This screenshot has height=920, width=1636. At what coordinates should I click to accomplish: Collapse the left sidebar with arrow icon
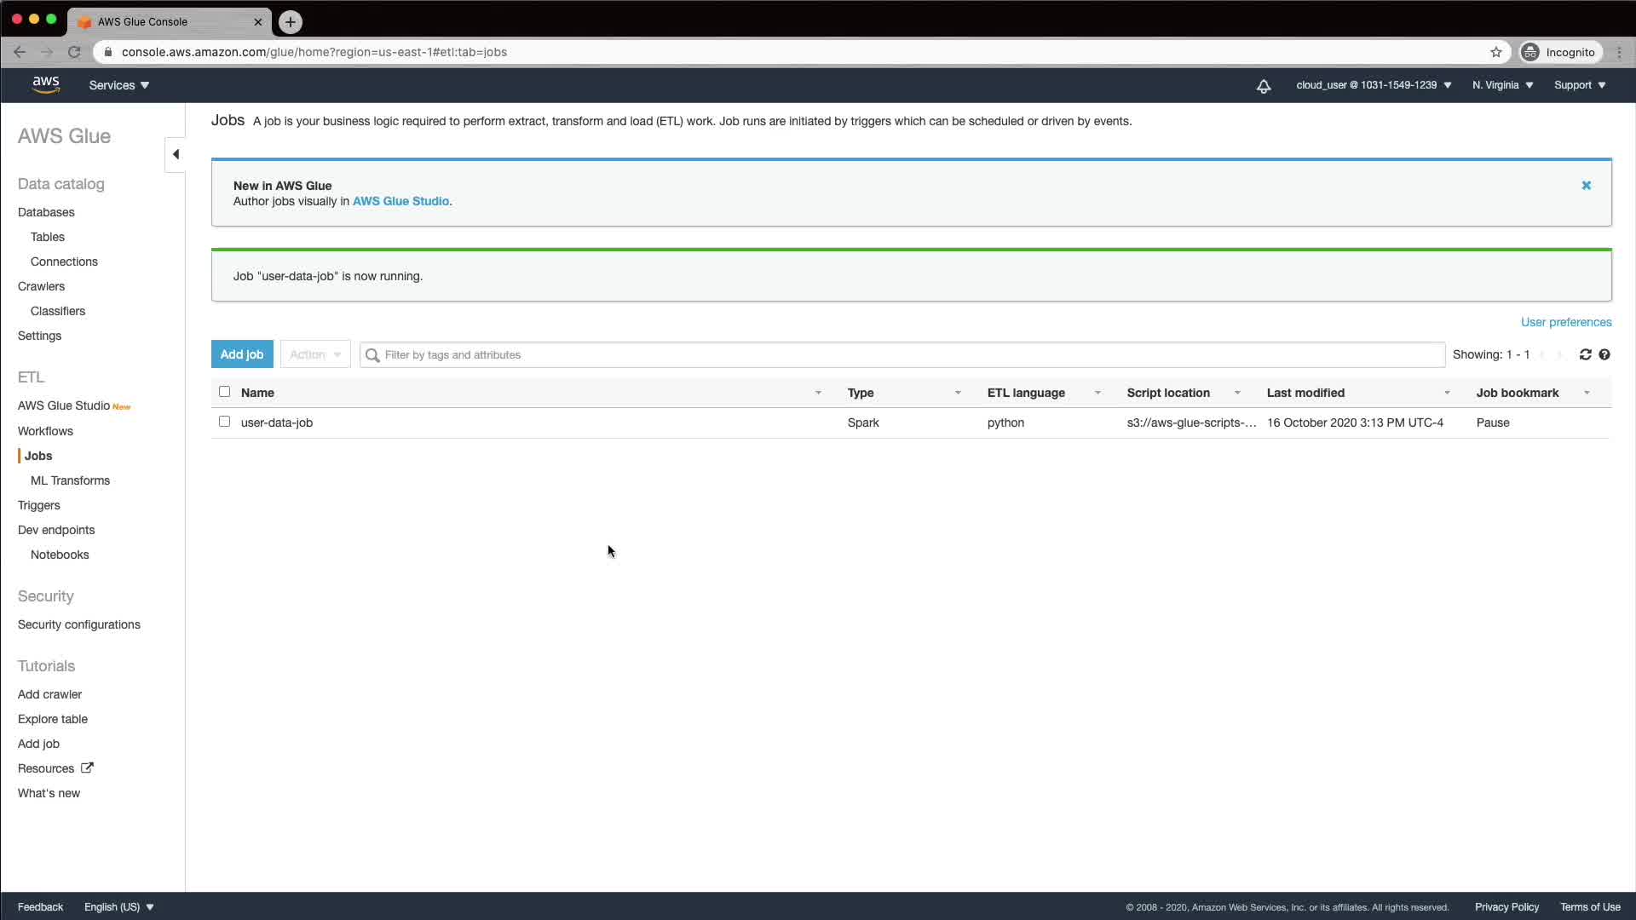(x=176, y=154)
